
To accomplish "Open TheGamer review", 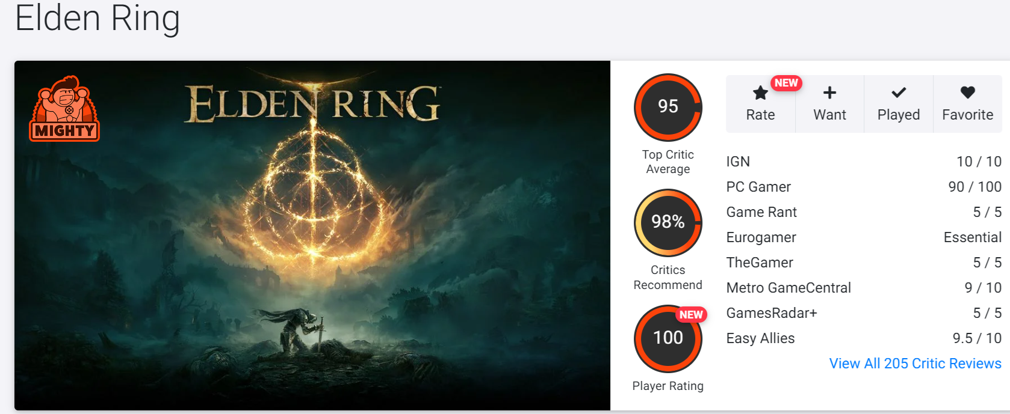I will pos(760,263).
